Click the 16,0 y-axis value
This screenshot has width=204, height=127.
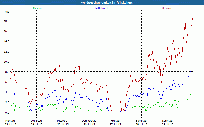click(7, 31)
